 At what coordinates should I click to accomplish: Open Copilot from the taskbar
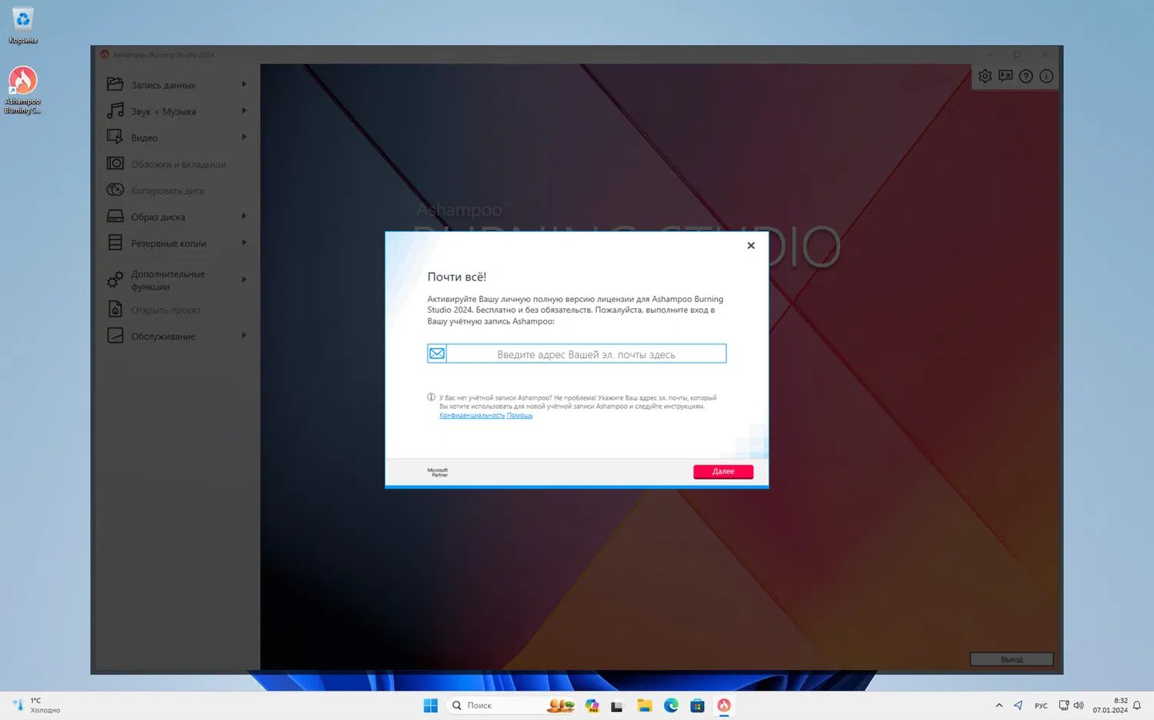[592, 705]
